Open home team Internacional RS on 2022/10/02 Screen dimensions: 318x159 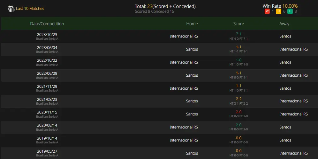(x=184, y=62)
